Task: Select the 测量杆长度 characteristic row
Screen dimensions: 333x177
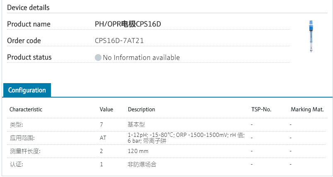Action: coord(25,151)
